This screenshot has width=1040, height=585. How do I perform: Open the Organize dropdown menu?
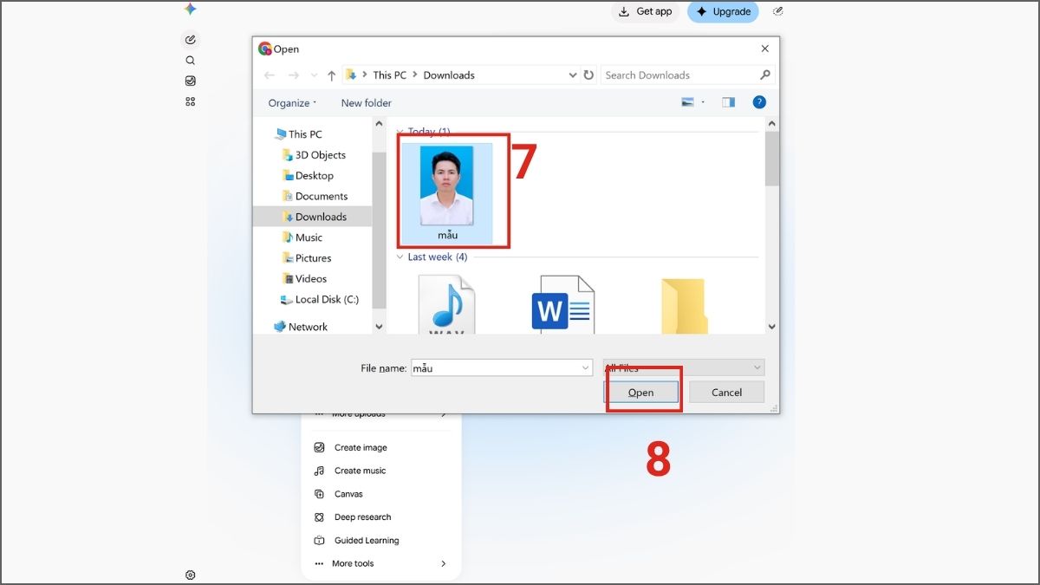292,103
